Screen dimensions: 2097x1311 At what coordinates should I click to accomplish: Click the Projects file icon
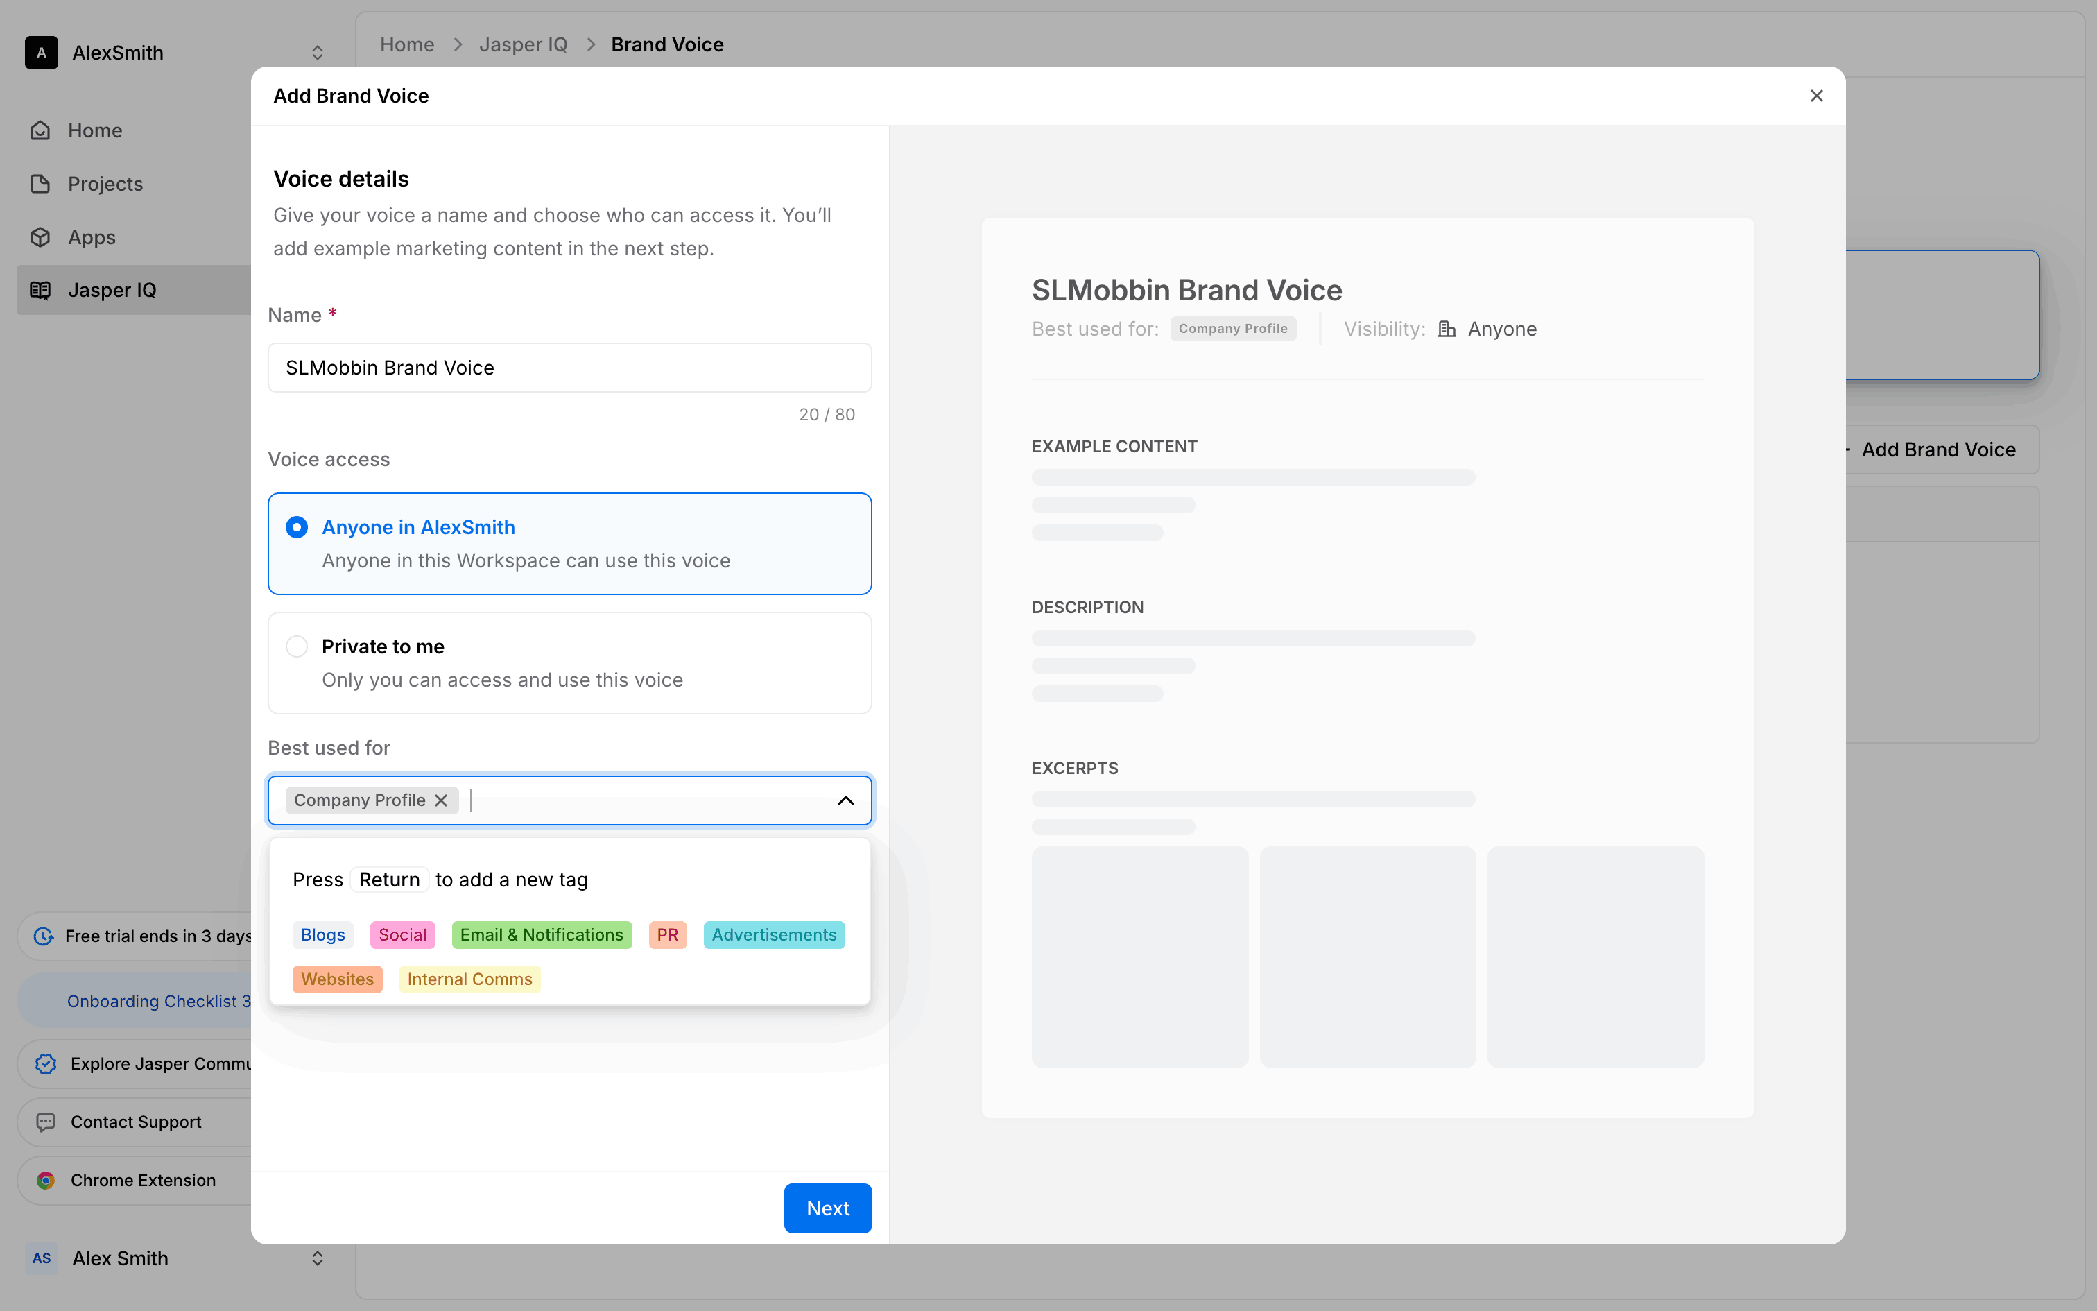(x=41, y=184)
